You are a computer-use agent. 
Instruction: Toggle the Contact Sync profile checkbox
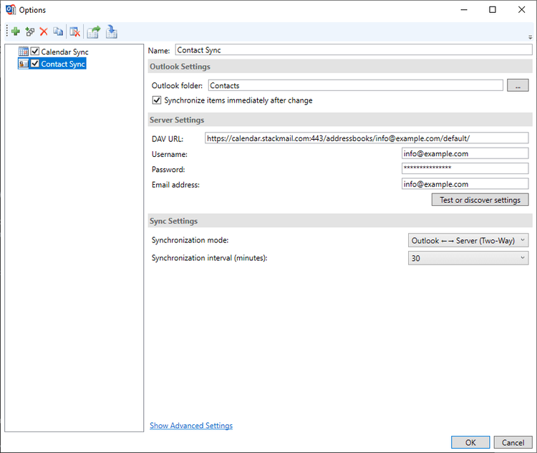pos(35,64)
